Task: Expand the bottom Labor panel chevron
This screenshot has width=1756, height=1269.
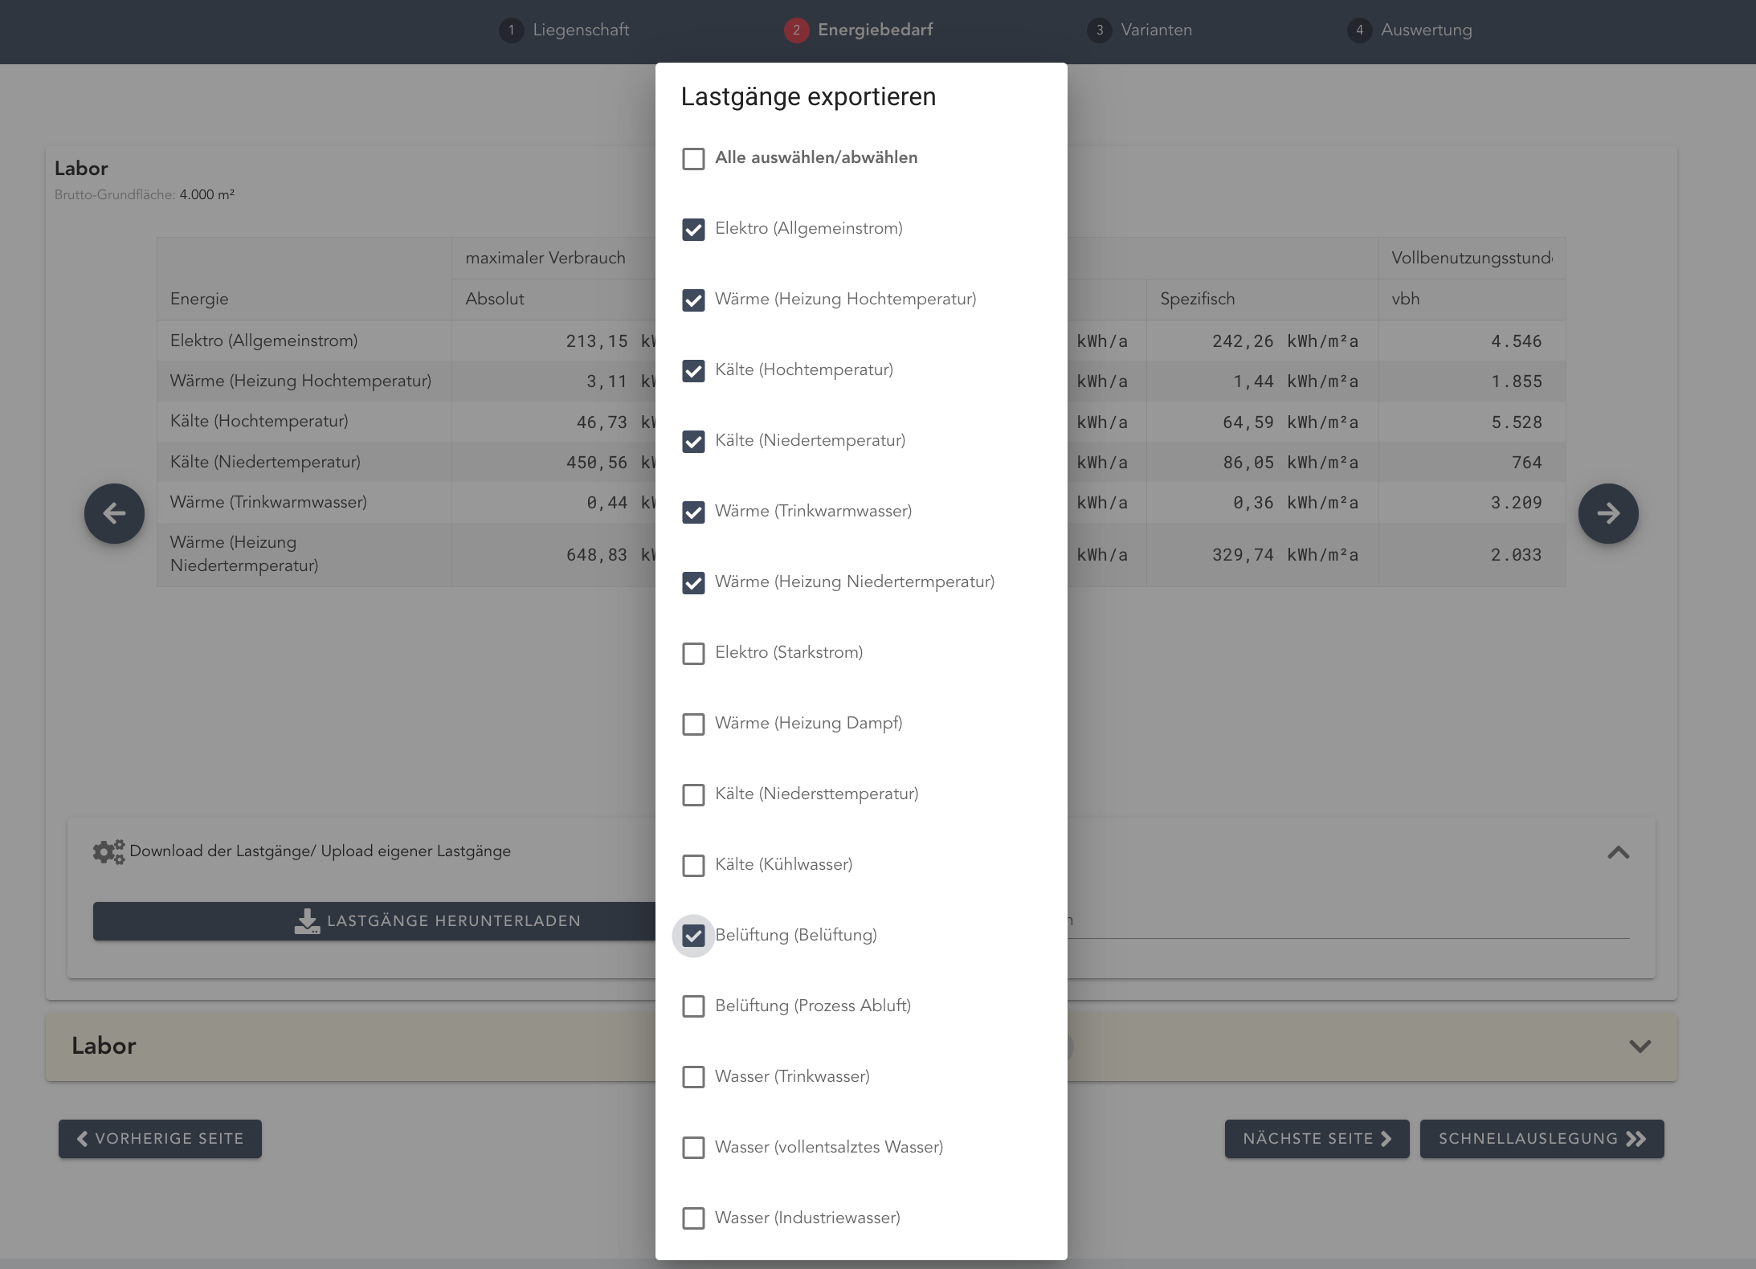Action: coord(1640,1046)
